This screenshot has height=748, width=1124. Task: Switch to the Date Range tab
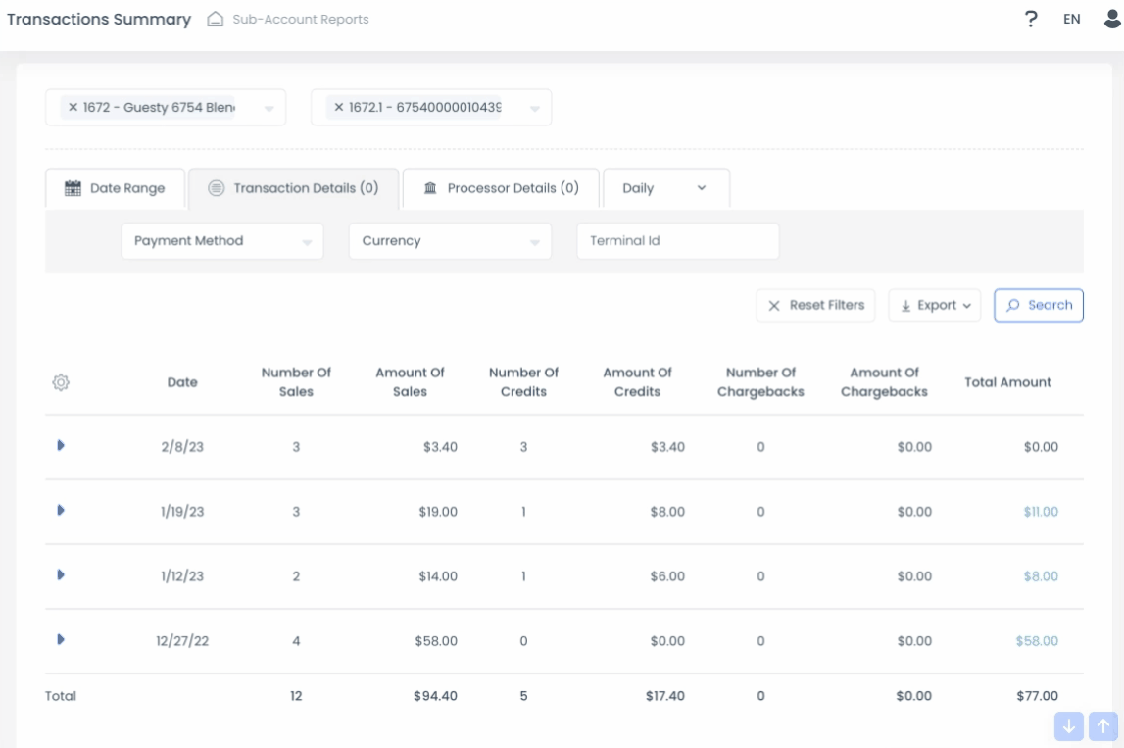(115, 188)
